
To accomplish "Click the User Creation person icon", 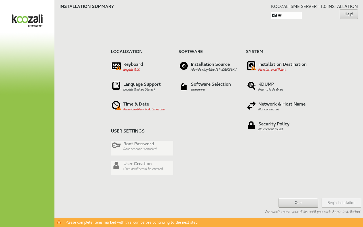I will (116, 165).
